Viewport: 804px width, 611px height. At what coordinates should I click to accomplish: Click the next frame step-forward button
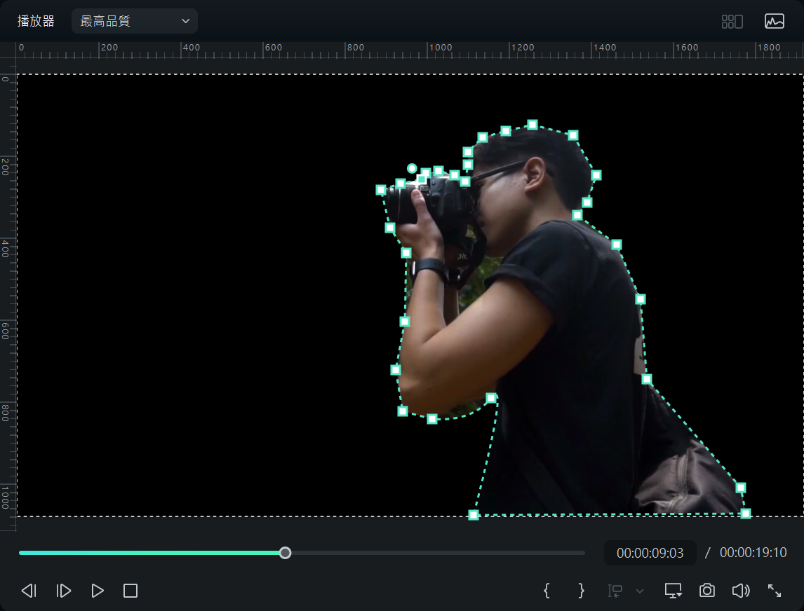pos(63,591)
